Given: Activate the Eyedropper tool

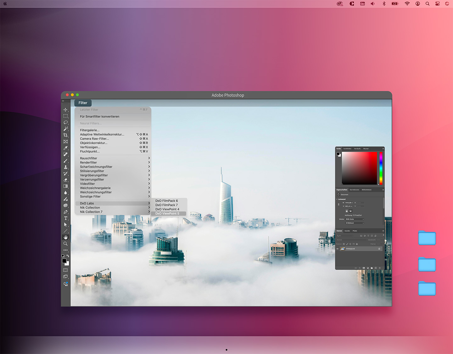Looking at the screenshot, I should [x=65, y=148].
